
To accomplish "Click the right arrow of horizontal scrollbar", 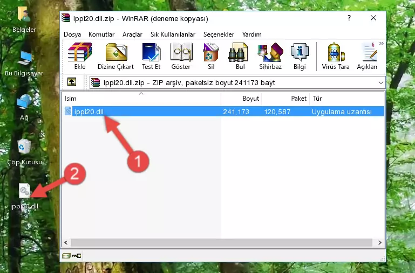I will (x=380, y=242).
